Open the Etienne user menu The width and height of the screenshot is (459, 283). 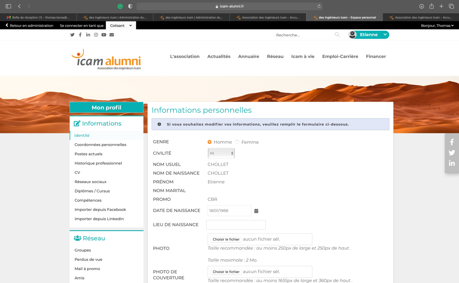click(x=369, y=35)
